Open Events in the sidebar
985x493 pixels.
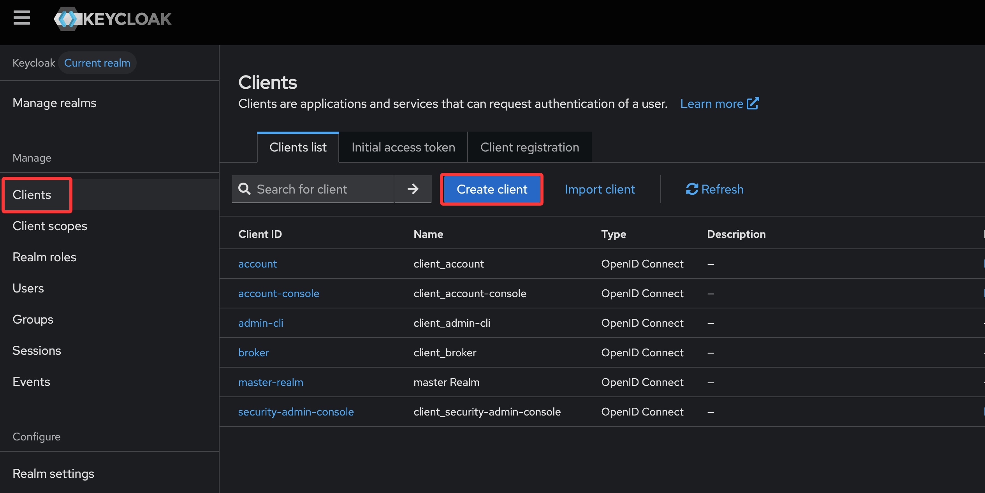point(31,382)
